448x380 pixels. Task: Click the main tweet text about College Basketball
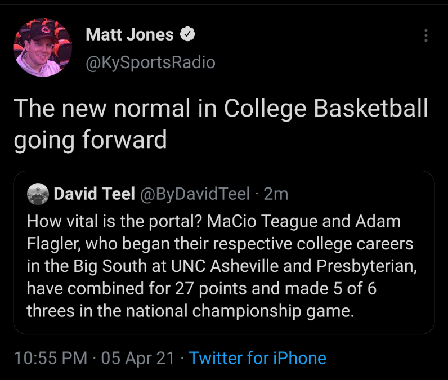click(220, 108)
